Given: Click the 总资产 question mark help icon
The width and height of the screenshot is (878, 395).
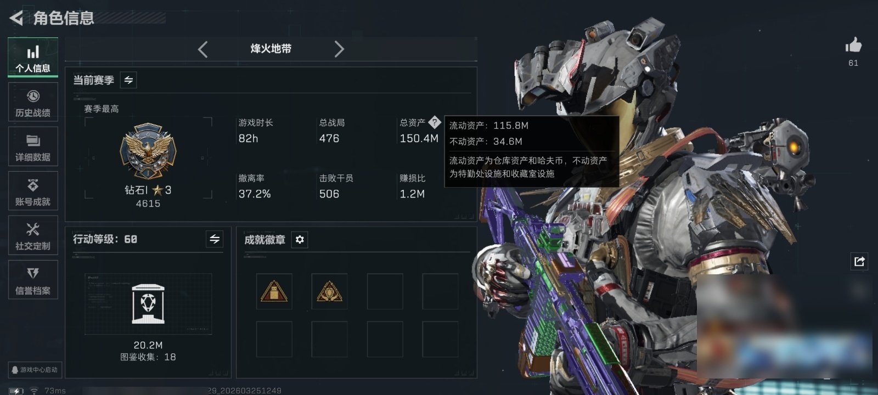Looking at the screenshot, I should pos(434,122).
